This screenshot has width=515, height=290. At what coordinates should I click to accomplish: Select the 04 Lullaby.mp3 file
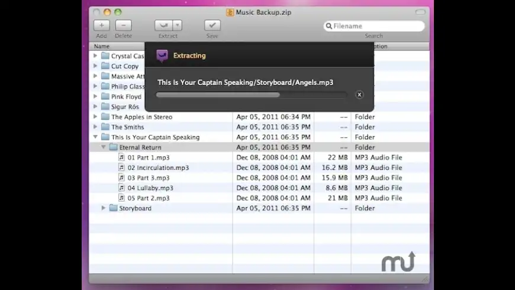(x=150, y=188)
